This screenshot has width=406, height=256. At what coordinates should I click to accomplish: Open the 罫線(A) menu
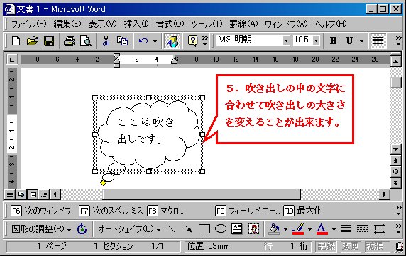coord(243,24)
